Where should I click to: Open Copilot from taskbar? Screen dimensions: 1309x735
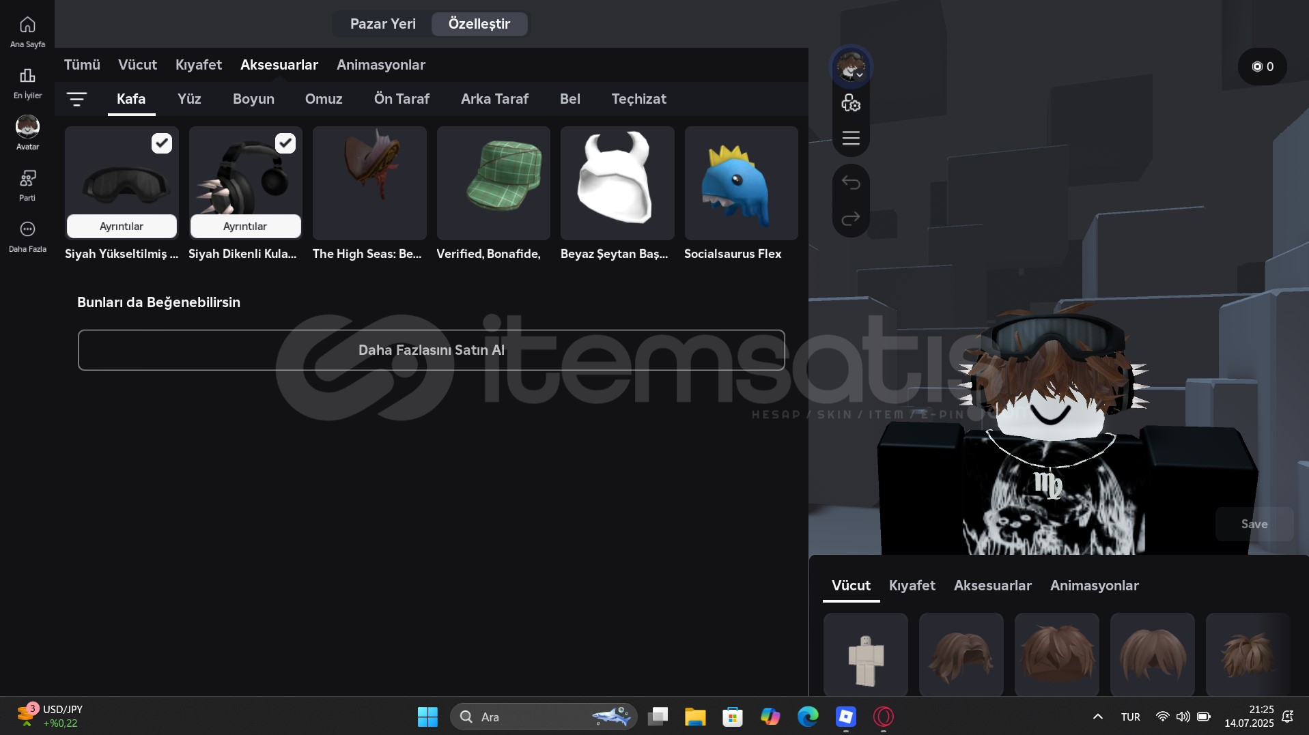(770, 717)
